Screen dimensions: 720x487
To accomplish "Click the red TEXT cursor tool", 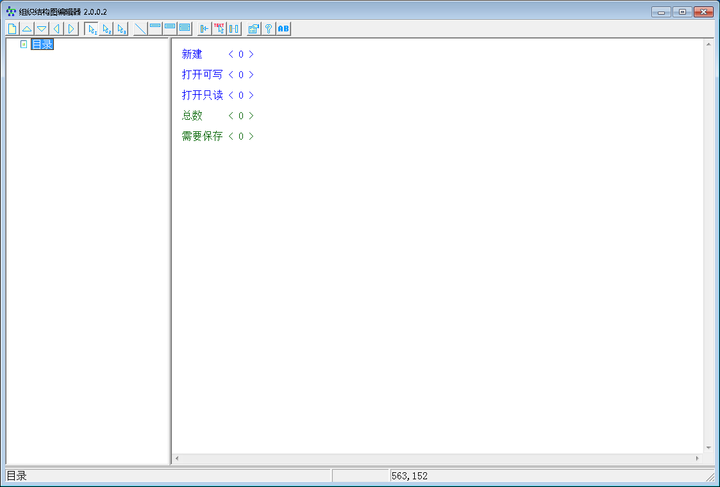I will pos(219,29).
